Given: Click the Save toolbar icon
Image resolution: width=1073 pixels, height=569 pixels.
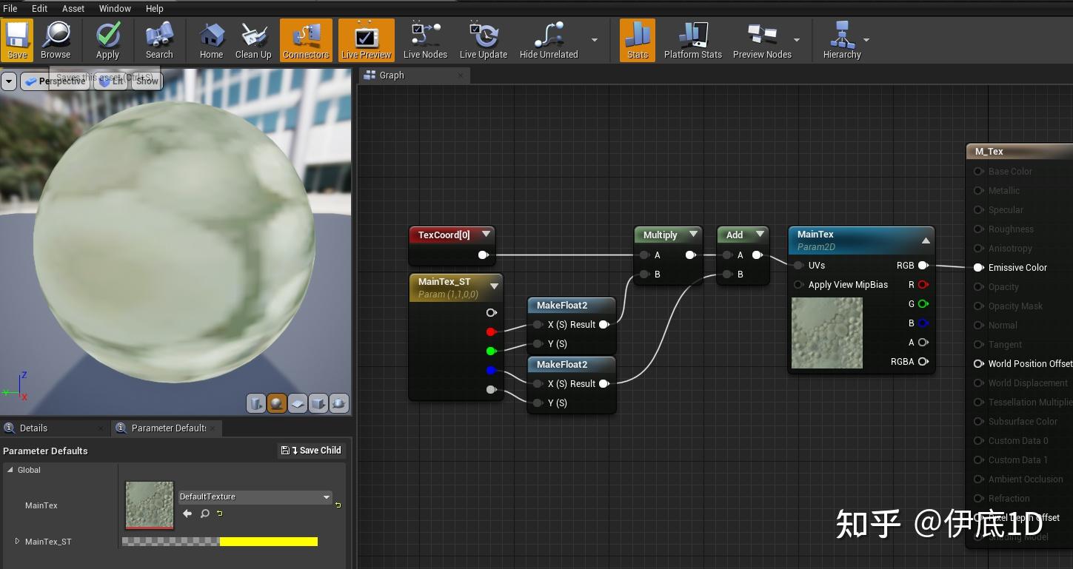Looking at the screenshot, I should coord(17,40).
